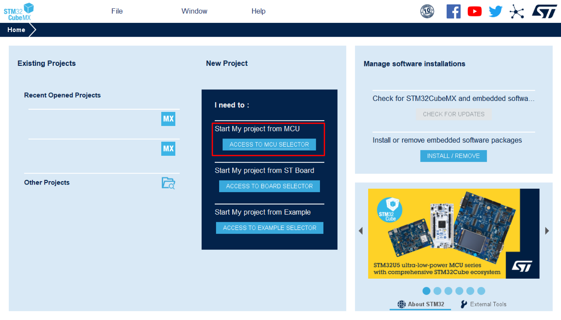Click the STM32CubeMX logo
The width and height of the screenshot is (561, 320).
(19, 12)
